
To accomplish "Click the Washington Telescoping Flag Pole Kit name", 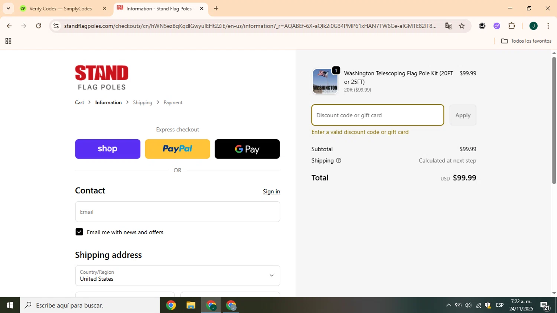I will [398, 77].
